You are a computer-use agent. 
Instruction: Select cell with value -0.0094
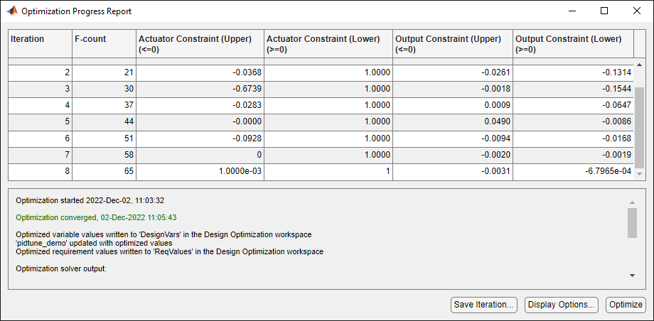click(453, 138)
